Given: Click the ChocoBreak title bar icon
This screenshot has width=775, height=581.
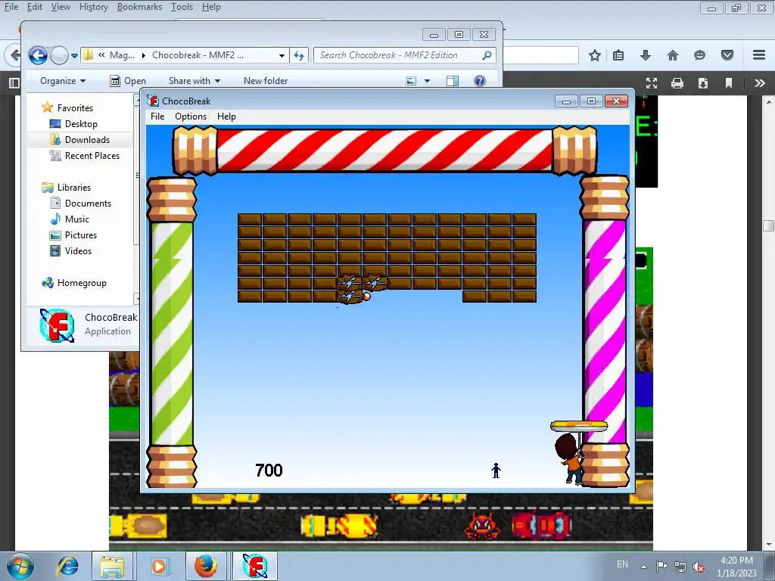Looking at the screenshot, I should pos(153,101).
